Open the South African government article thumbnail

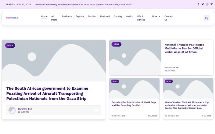coord(54,60)
